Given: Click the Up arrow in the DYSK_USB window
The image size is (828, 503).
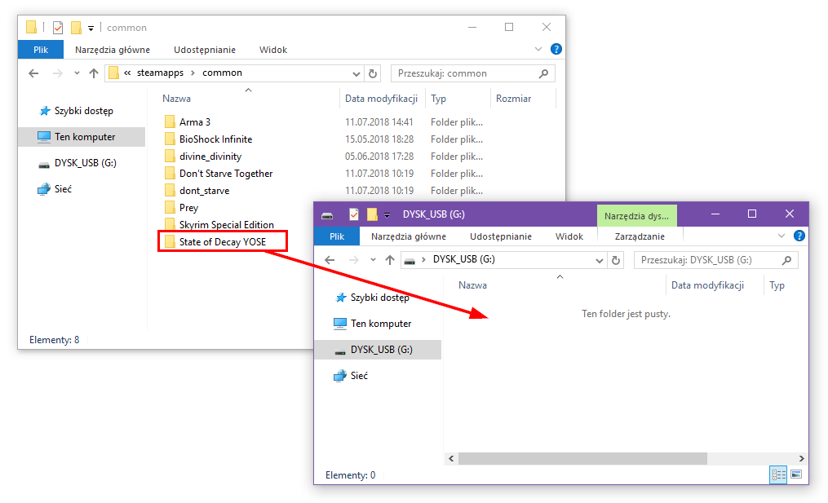Looking at the screenshot, I should tap(390, 261).
